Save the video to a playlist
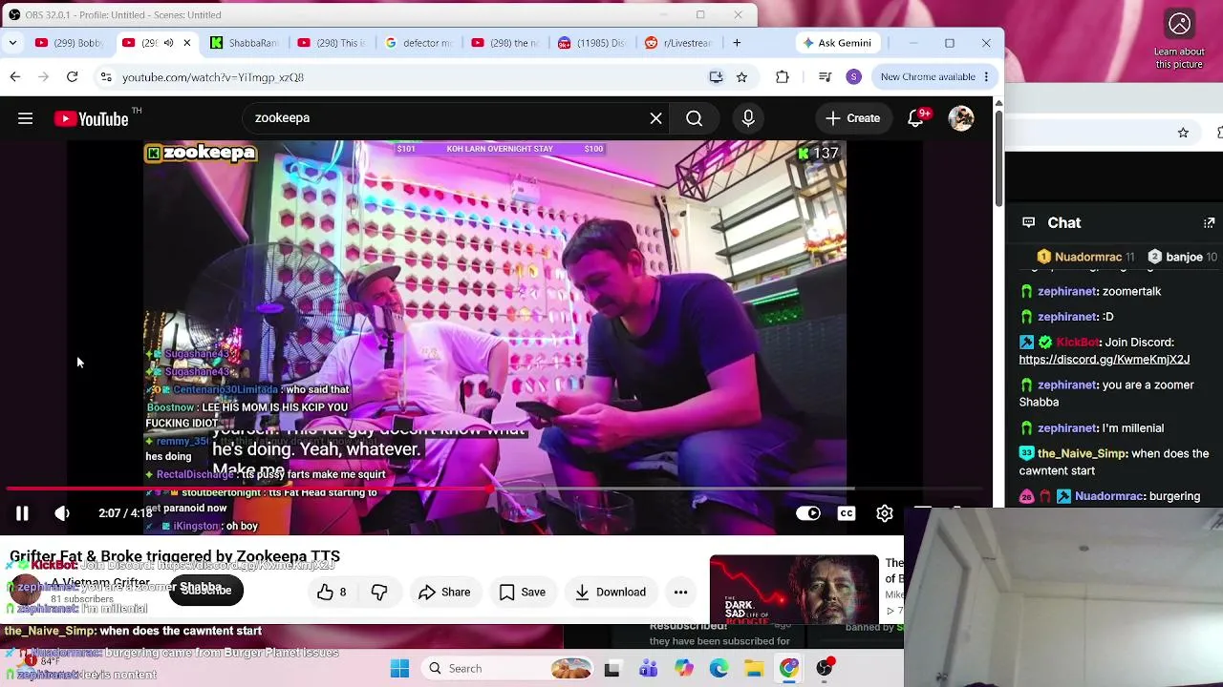This screenshot has width=1223, height=687. pyautogui.click(x=523, y=593)
